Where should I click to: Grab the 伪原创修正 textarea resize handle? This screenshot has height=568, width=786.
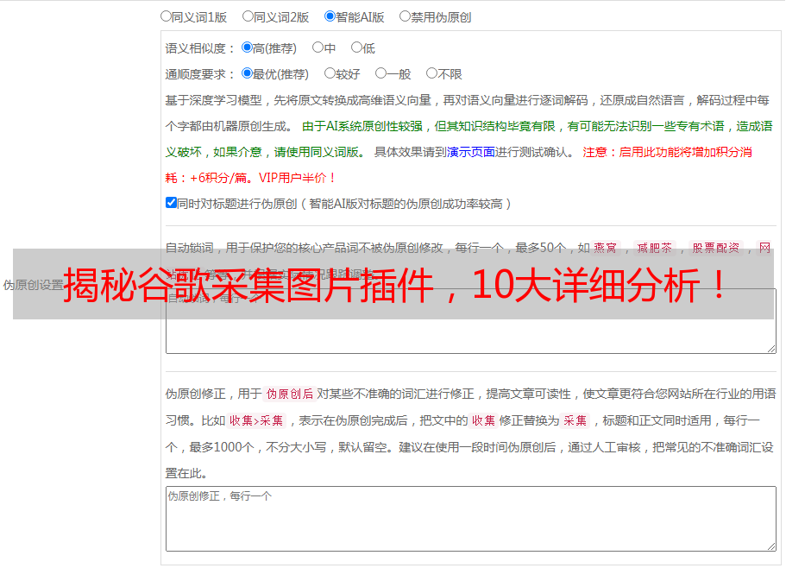point(771,546)
